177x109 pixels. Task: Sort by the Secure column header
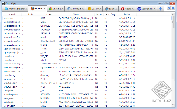tap(99, 15)
